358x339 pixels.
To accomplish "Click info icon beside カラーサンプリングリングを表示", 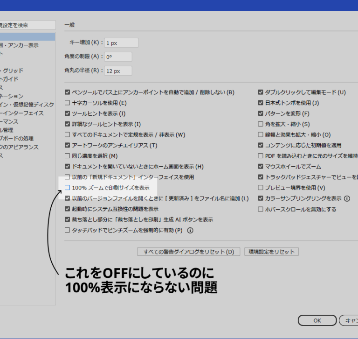I will pyautogui.click(x=347, y=198).
